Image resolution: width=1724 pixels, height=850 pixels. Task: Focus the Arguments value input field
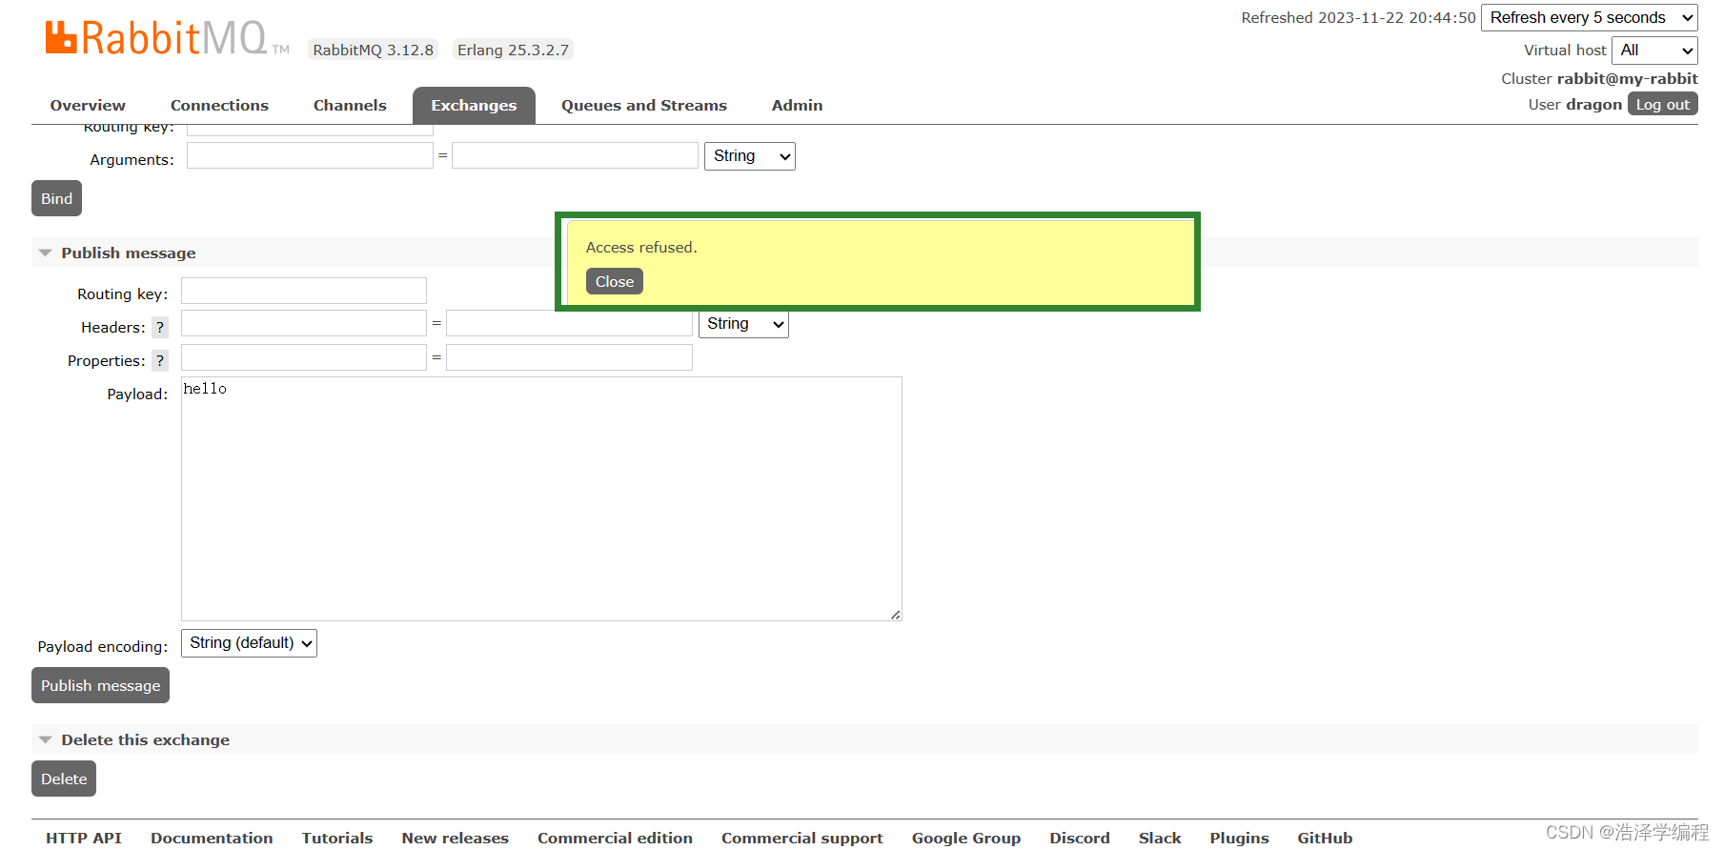[x=575, y=155]
